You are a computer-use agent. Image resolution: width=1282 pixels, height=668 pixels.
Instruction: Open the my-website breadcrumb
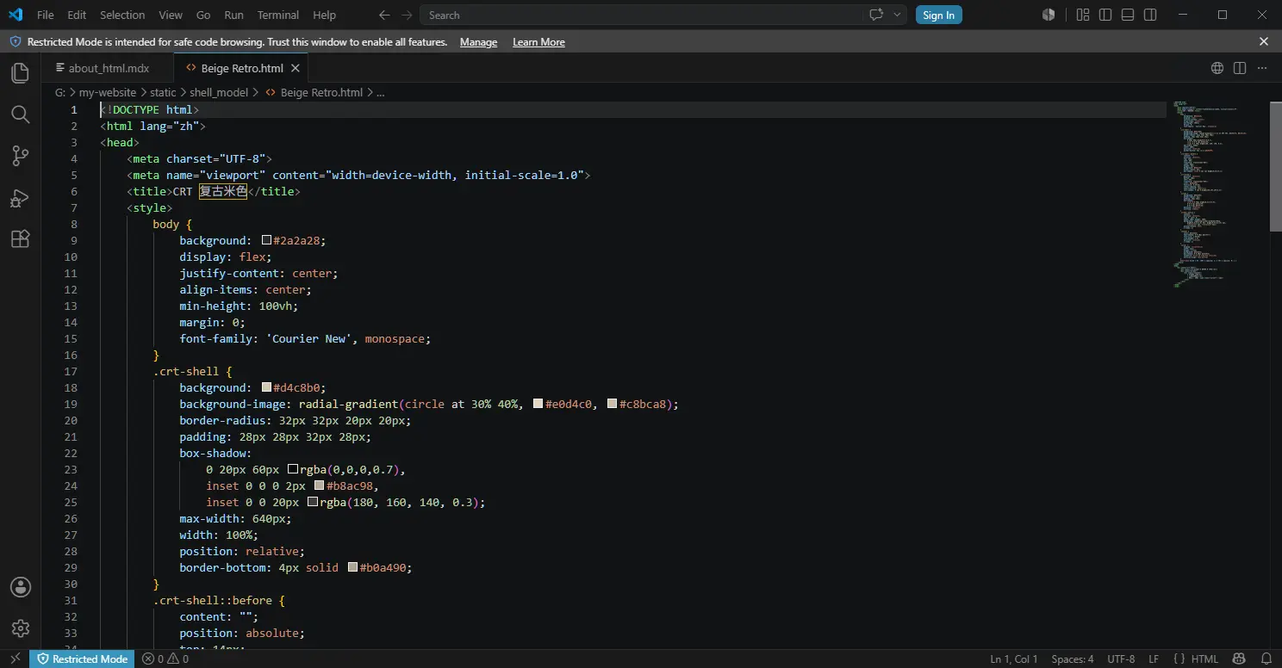pyautogui.click(x=108, y=92)
